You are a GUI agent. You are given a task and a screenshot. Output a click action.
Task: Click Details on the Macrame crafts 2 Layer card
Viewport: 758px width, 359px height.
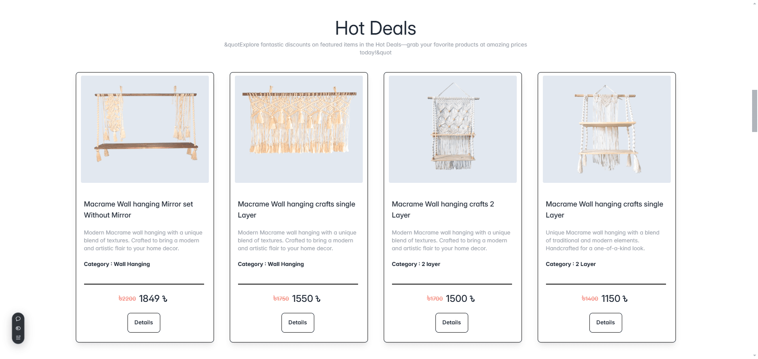point(452,322)
